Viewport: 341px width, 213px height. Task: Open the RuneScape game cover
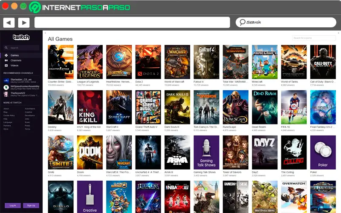(236, 107)
